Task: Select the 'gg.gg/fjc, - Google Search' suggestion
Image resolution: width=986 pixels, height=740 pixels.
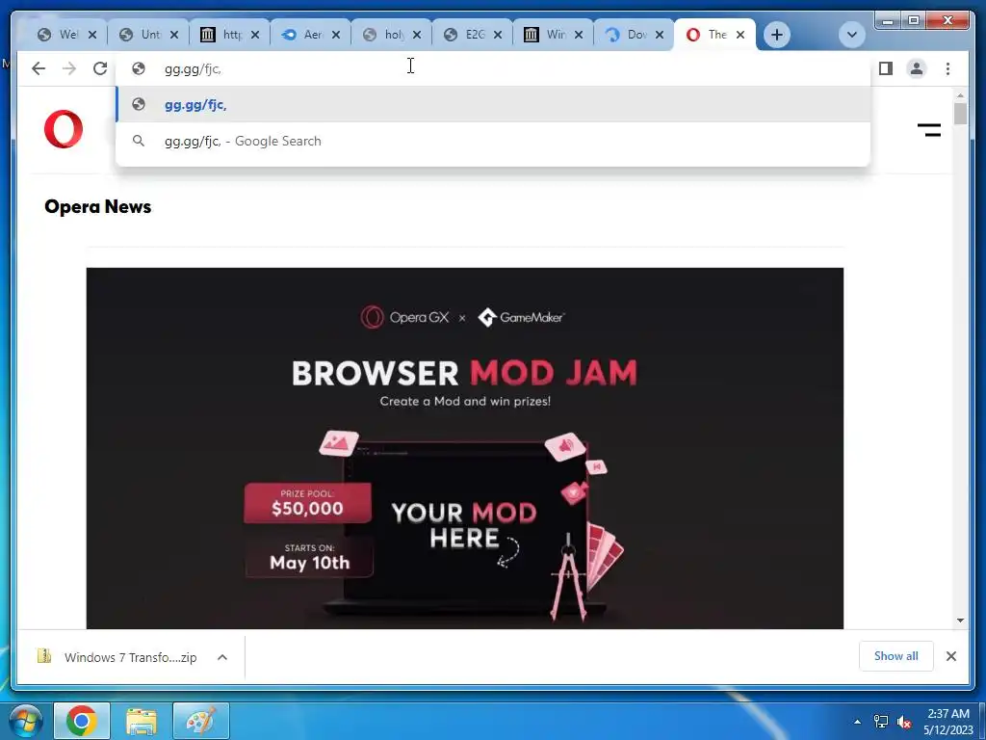Action: (493, 141)
